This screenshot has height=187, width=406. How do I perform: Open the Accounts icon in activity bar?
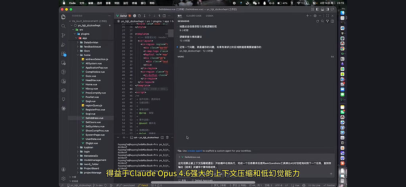(63, 170)
